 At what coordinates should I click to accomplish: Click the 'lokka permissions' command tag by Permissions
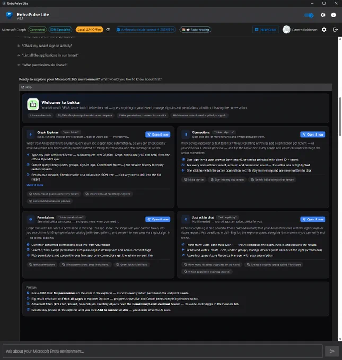point(71,217)
